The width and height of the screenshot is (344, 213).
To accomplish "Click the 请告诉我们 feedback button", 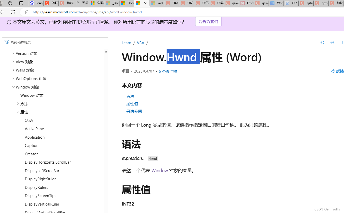I will point(208,22).
